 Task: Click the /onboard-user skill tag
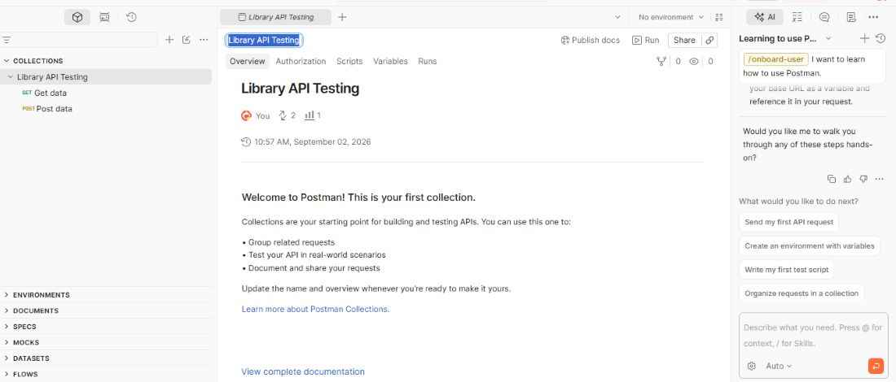click(776, 59)
